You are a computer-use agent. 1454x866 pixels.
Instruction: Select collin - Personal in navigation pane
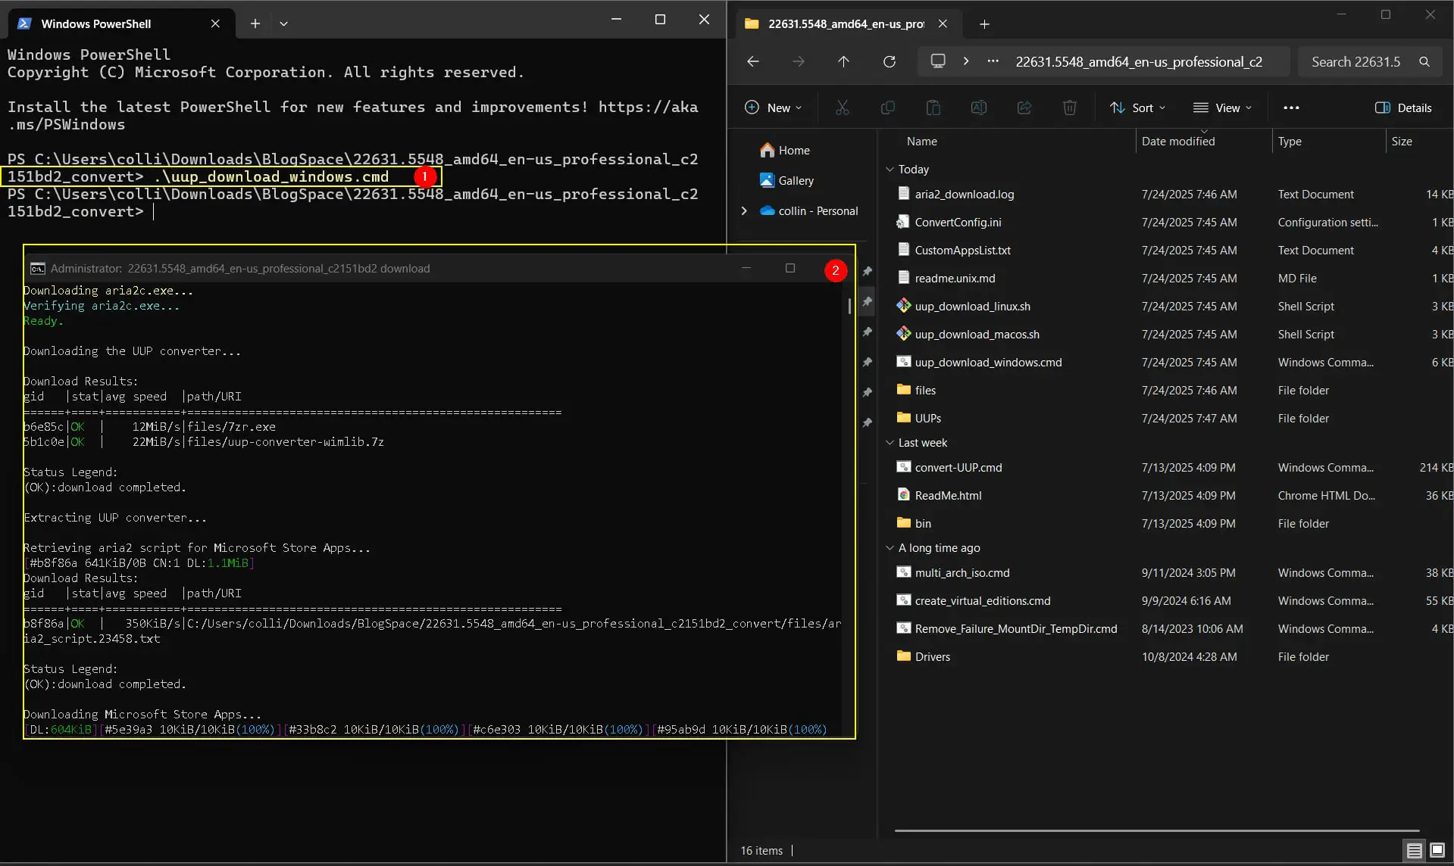pos(818,210)
